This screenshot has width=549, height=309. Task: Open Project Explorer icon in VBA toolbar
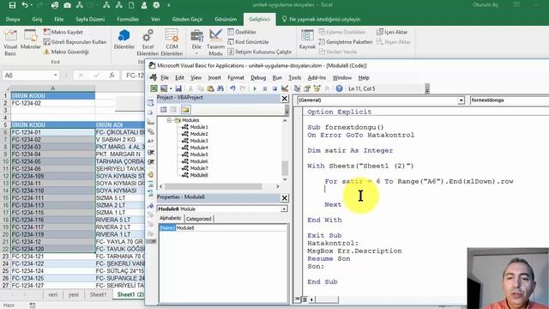[x=297, y=88]
